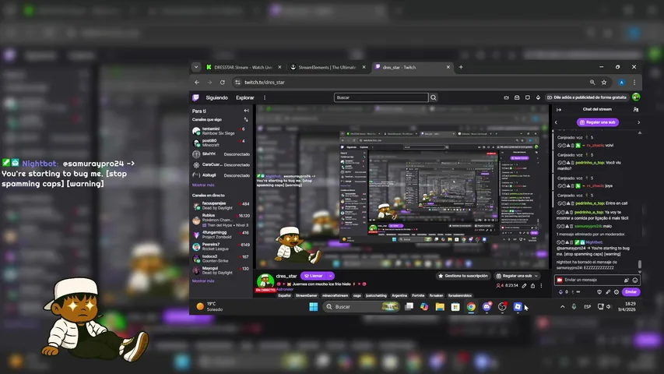Show previous gift leaderboard with left chevron
Screen dimensions: 664x374
point(556,122)
